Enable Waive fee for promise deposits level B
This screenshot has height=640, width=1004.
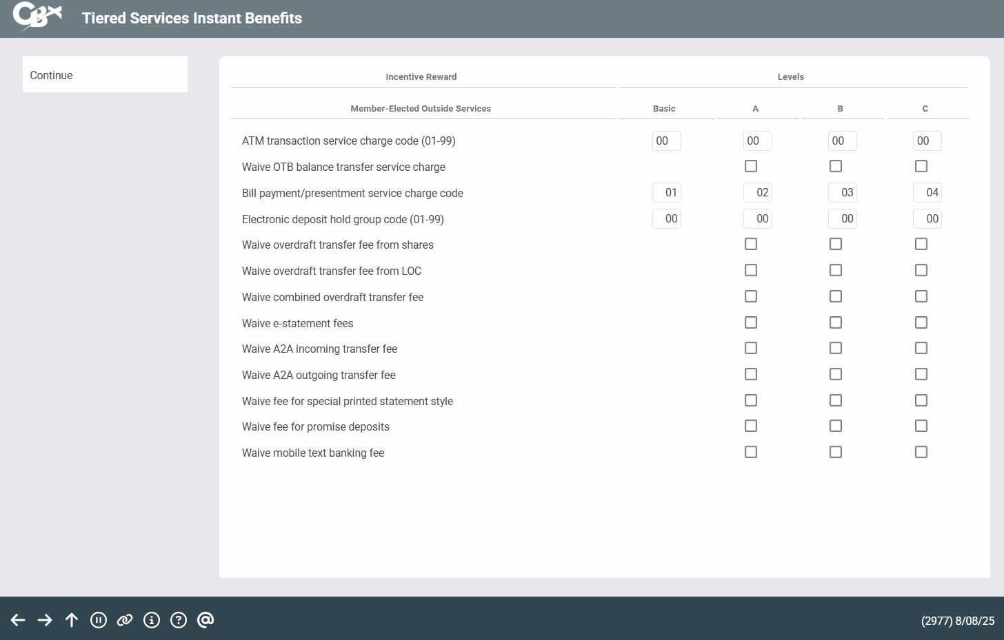coord(836,426)
